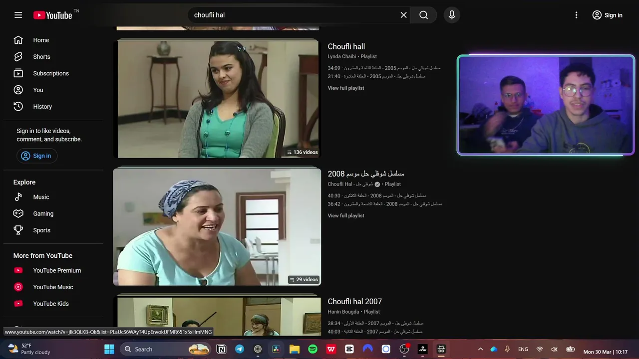Click the Gaming icon in sidebar
The image size is (639, 359).
tap(18, 213)
